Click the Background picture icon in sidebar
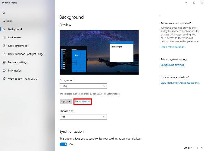Viewport: 206px width, 151px height. 4,29
